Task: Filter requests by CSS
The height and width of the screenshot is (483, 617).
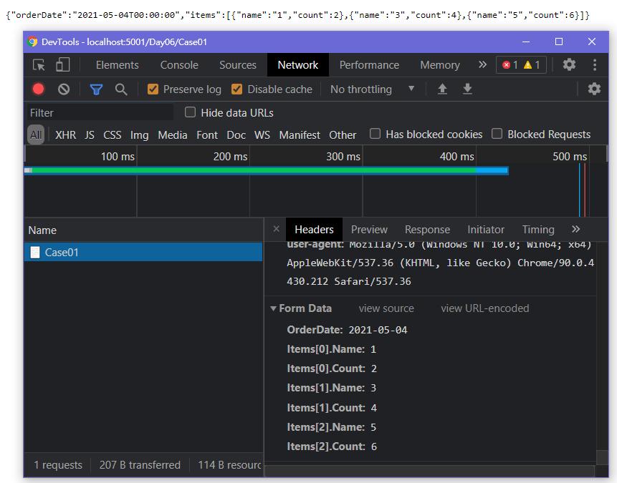Action: click(x=112, y=135)
